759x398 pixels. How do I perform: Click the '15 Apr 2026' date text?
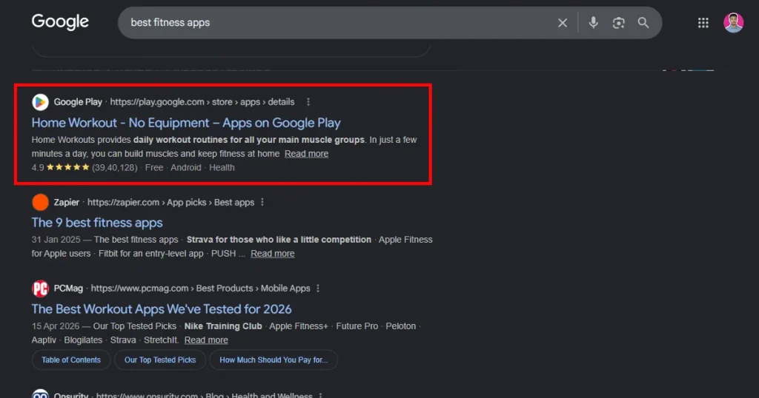click(x=55, y=326)
